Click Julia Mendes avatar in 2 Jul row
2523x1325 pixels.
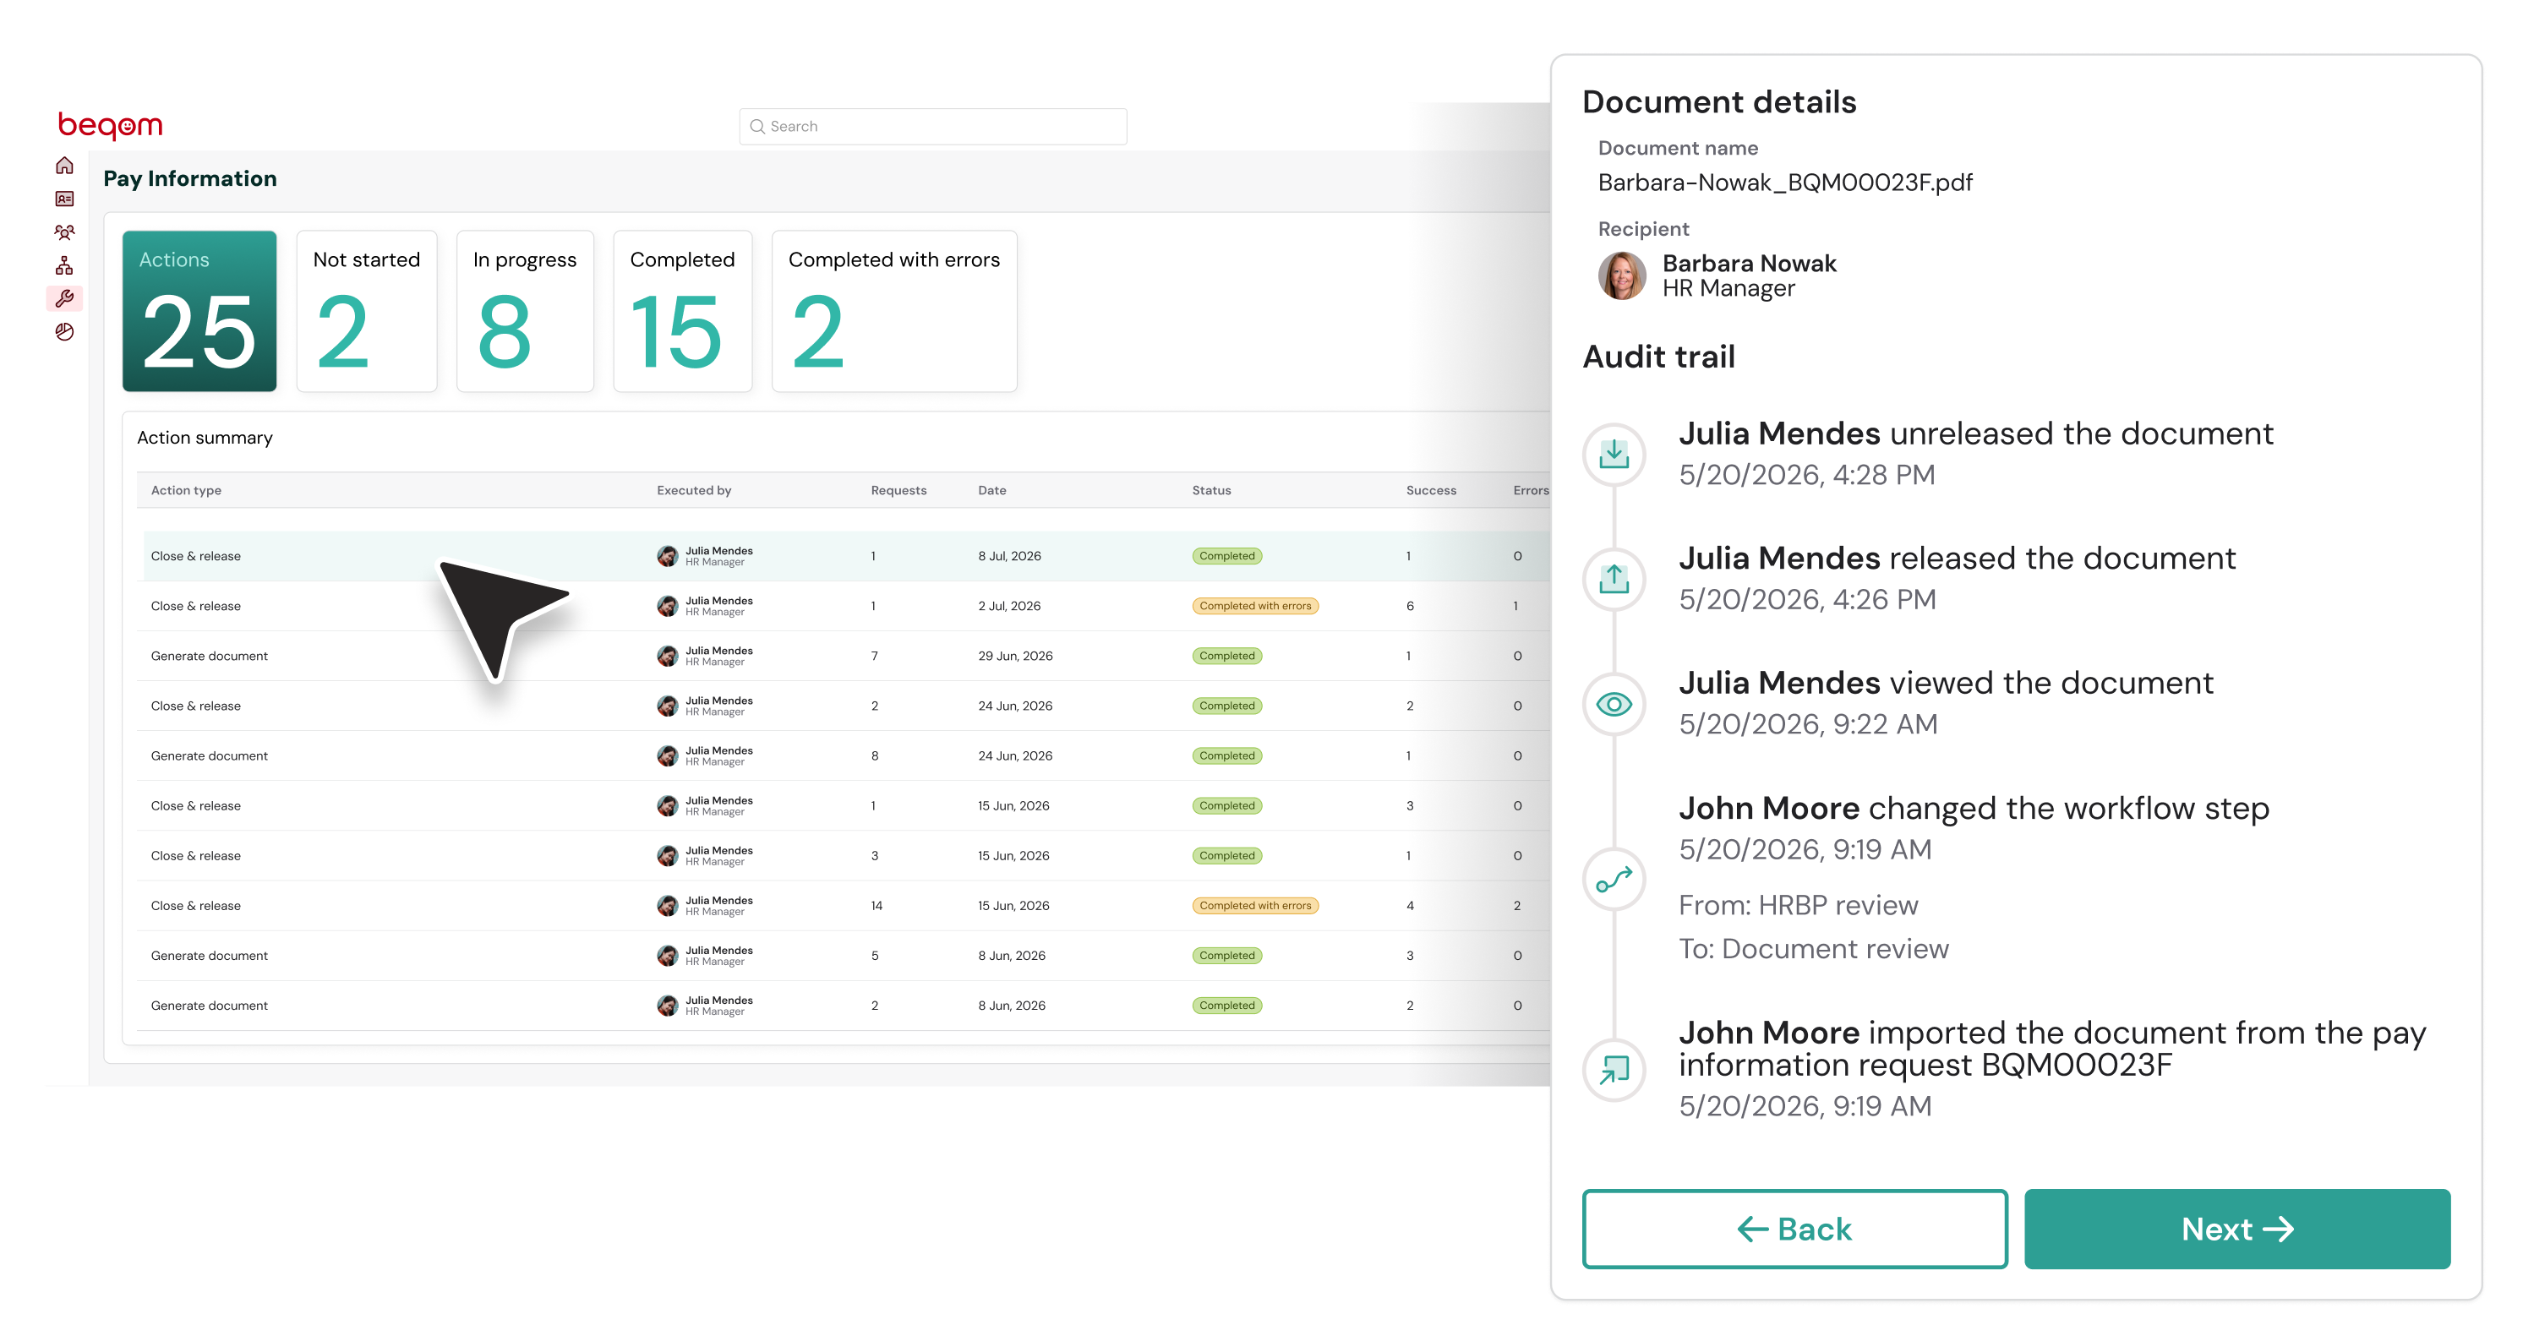(x=667, y=606)
